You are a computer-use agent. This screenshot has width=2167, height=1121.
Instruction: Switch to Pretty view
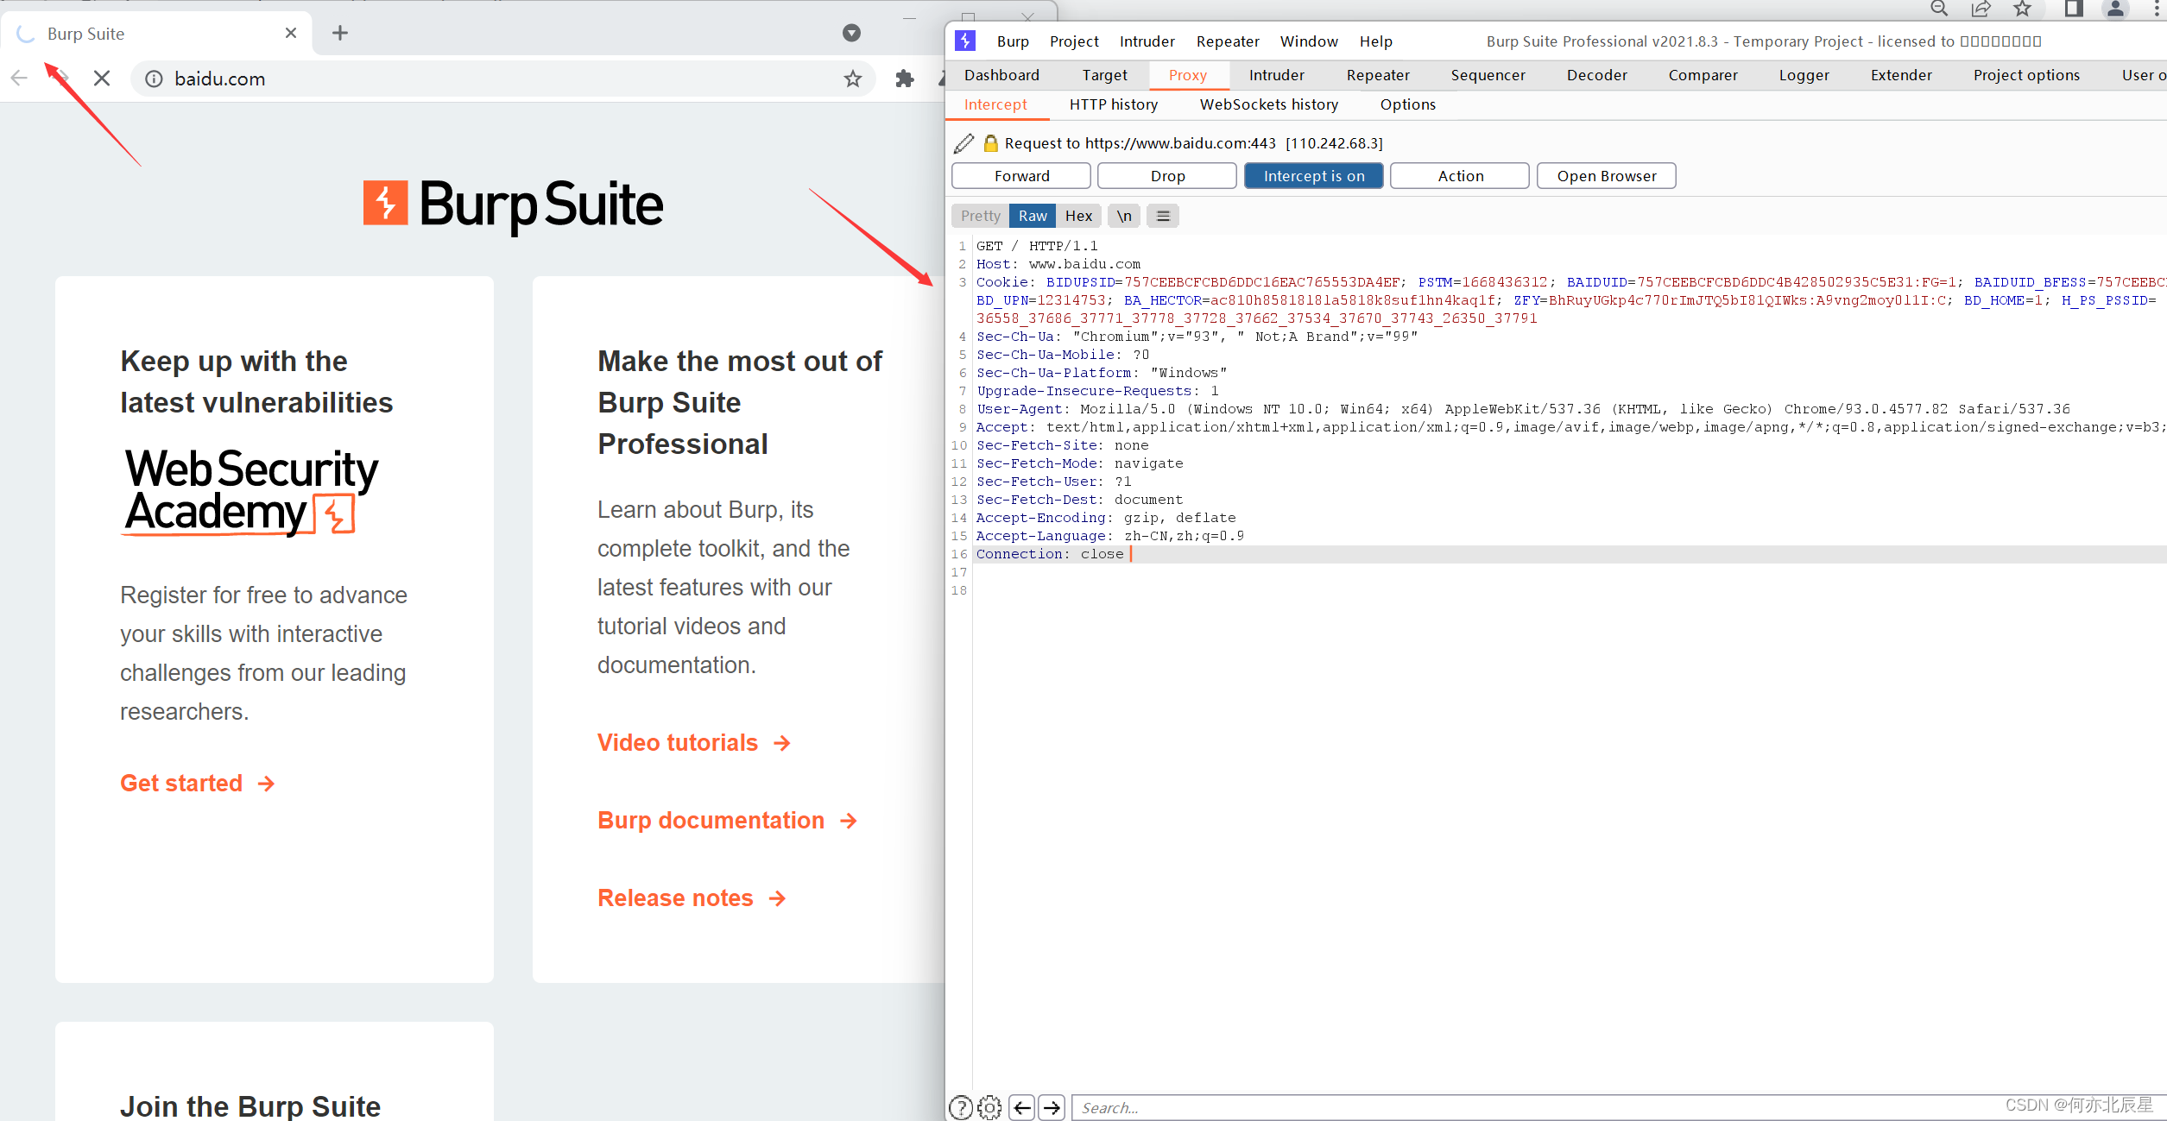click(981, 216)
